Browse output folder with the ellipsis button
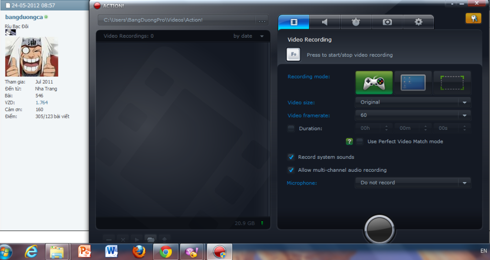 point(262,21)
